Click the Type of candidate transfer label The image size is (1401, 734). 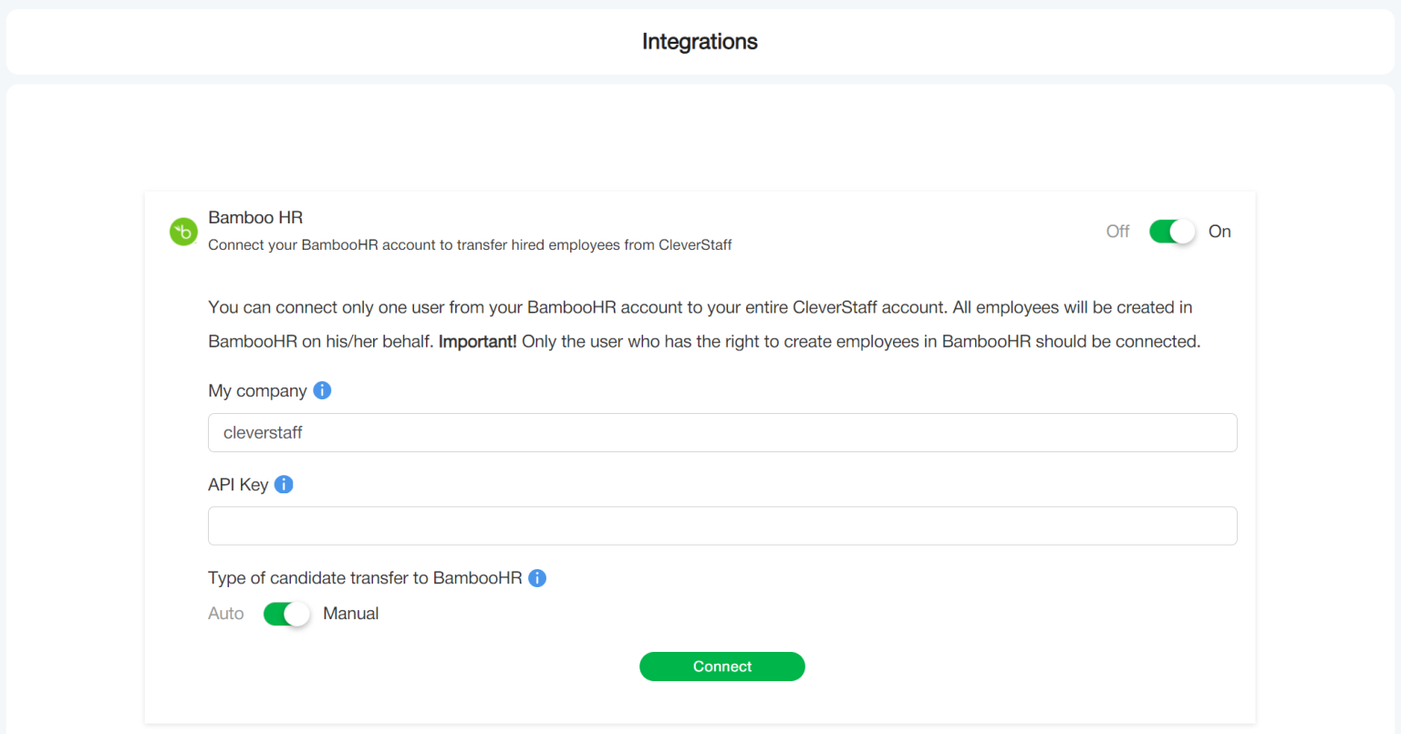[x=365, y=577]
